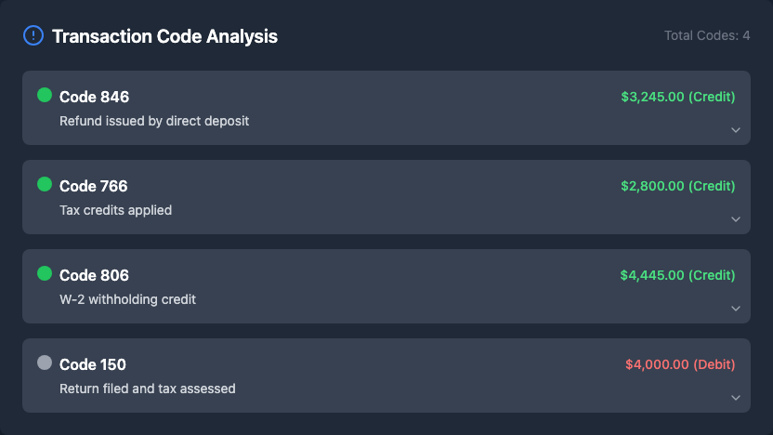This screenshot has width=773, height=435.
Task: Click the $2,800.00 (Credit) amount
Action: [678, 186]
